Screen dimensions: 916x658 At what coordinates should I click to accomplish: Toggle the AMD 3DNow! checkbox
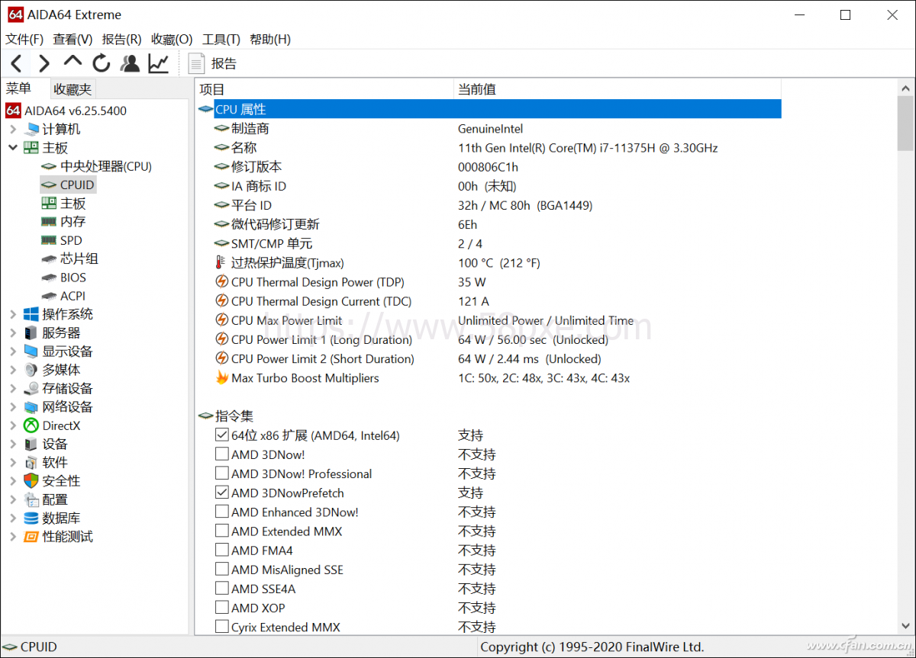[221, 454]
